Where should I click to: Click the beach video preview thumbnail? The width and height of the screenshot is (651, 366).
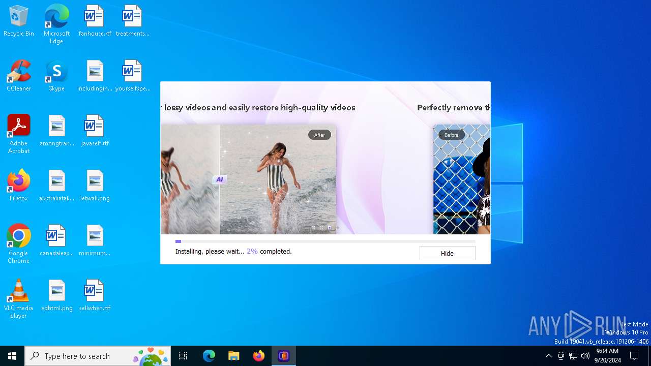248,179
